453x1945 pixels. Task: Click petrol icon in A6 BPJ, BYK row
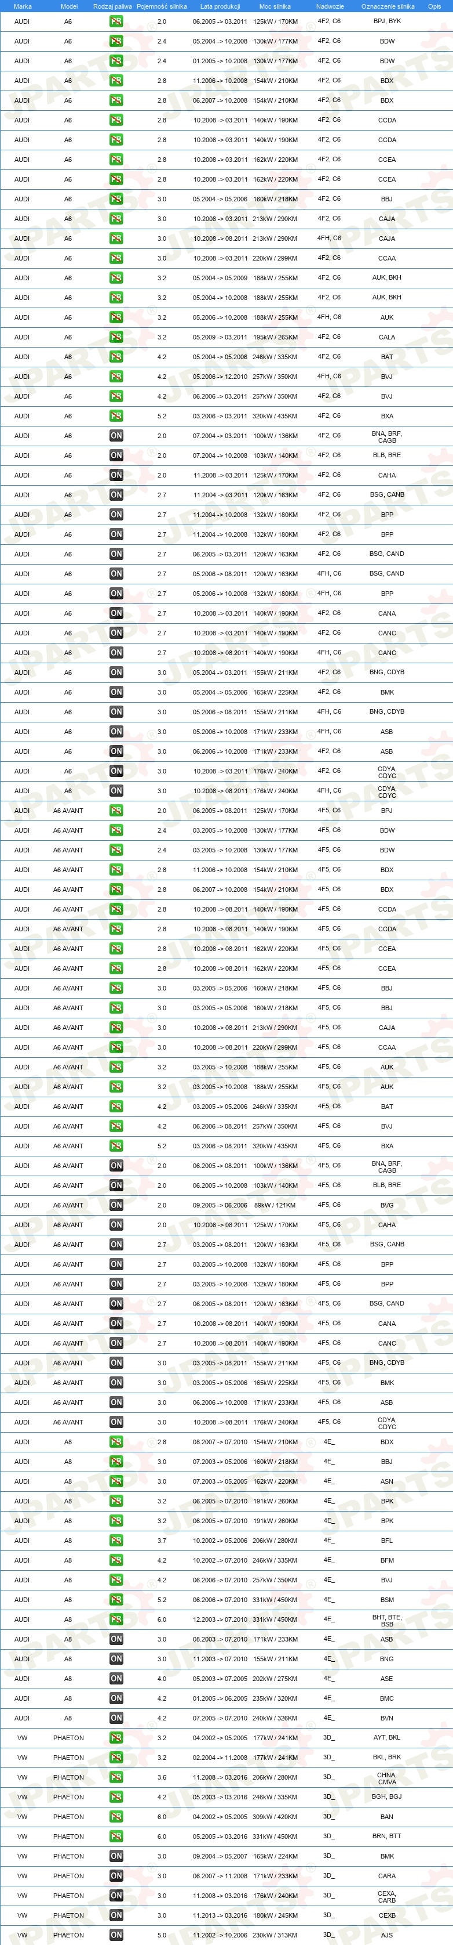click(116, 21)
